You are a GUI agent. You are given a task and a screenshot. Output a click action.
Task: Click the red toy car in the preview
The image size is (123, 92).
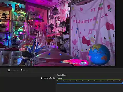[12, 49]
